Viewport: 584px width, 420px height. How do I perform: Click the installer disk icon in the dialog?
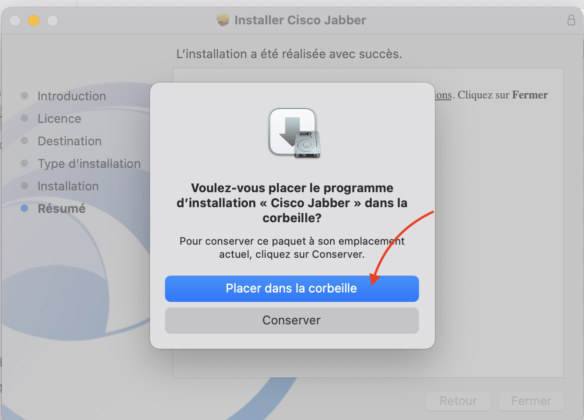tap(295, 133)
